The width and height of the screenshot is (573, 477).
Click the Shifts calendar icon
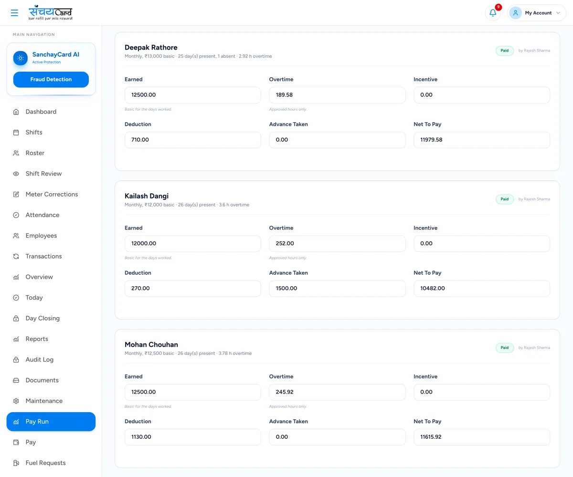point(16,132)
